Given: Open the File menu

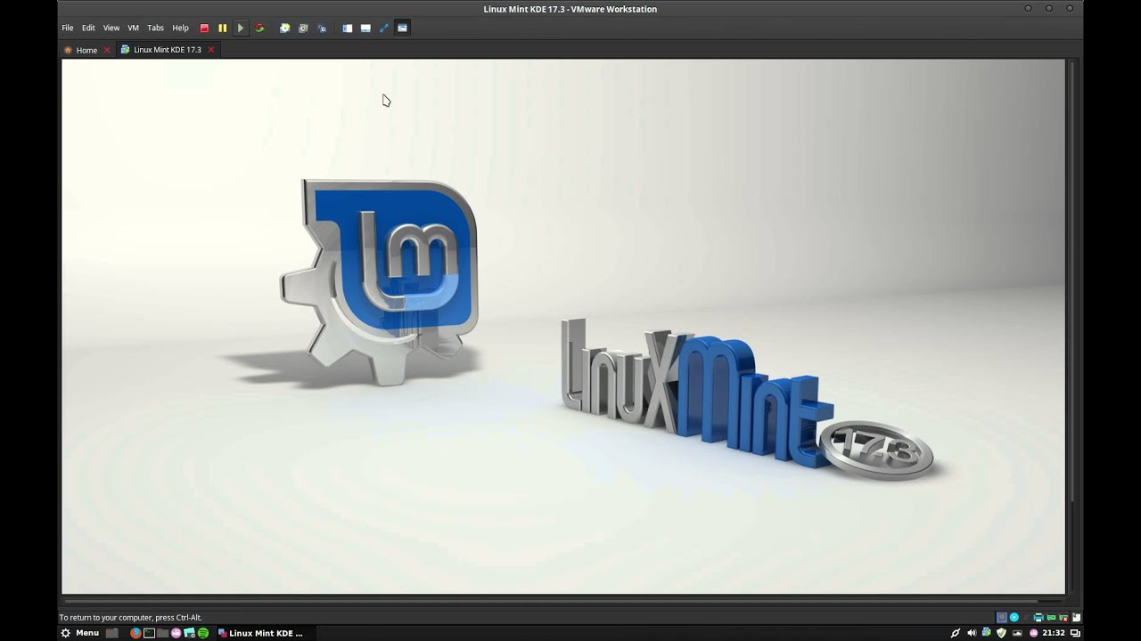Looking at the screenshot, I should [x=68, y=28].
